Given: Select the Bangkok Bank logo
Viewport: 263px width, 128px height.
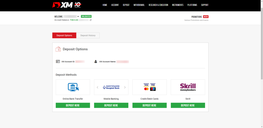Looking at the screenshot, I should pos(111,87).
